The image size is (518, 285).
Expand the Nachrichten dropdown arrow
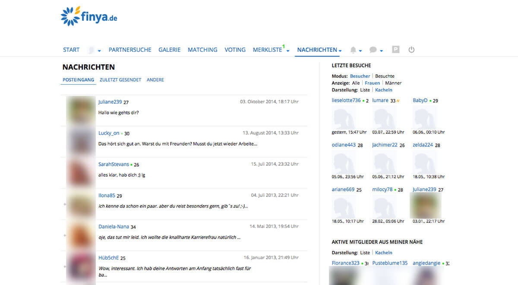340,51
